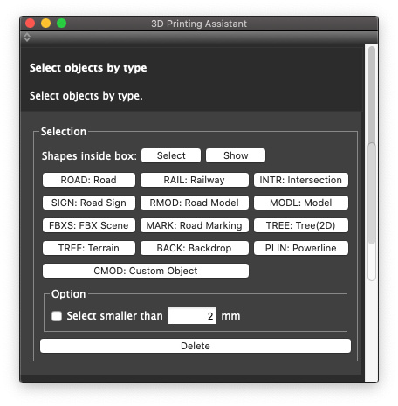Choose INTR: Intersection objects
Screen dimensions: 398x406
pos(301,180)
